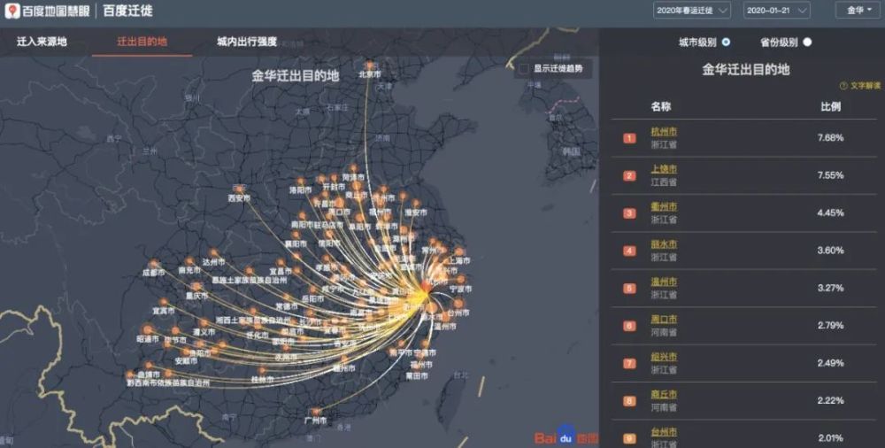
Task: Open the 台州市 link in the list
Action: click(664, 432)
